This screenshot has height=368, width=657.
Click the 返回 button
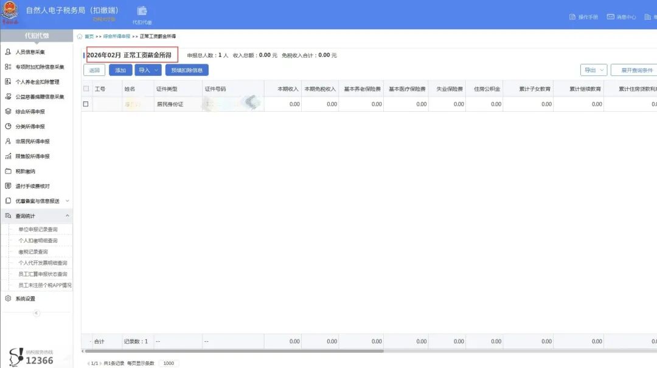[94, 70]
